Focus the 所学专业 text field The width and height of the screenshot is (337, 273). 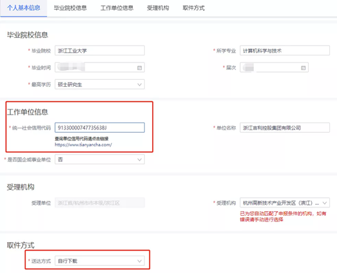click(285, 51)
